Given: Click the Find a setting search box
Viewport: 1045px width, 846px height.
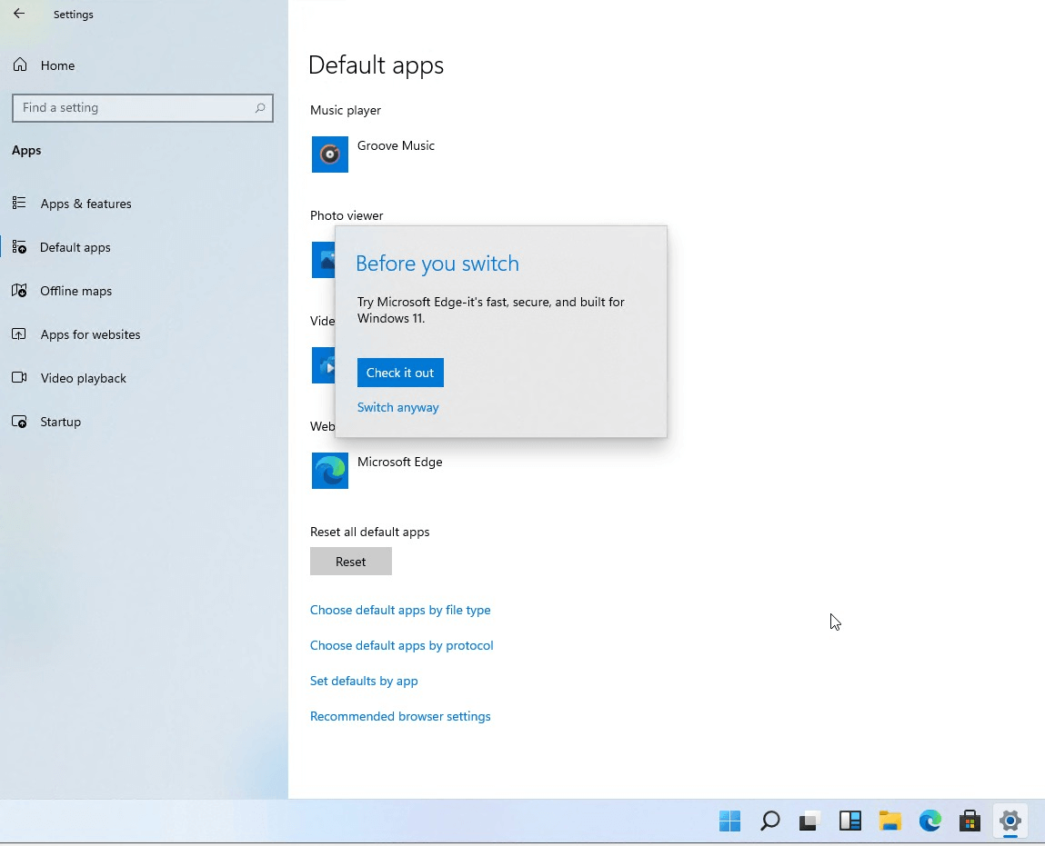Looking at the screenshot, I should tap(142, 107).
